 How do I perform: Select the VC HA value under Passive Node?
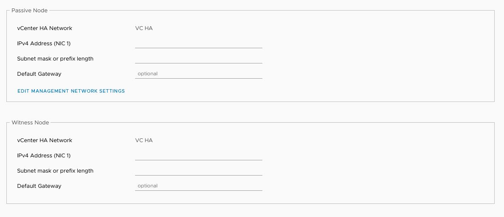click(144, 28)
